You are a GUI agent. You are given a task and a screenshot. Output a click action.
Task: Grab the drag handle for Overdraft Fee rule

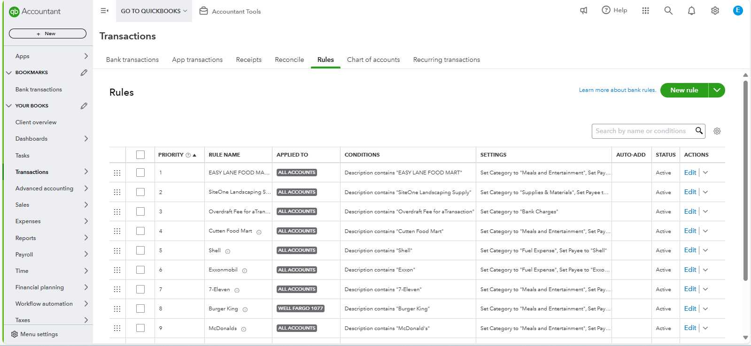click(x=117, y=212)
